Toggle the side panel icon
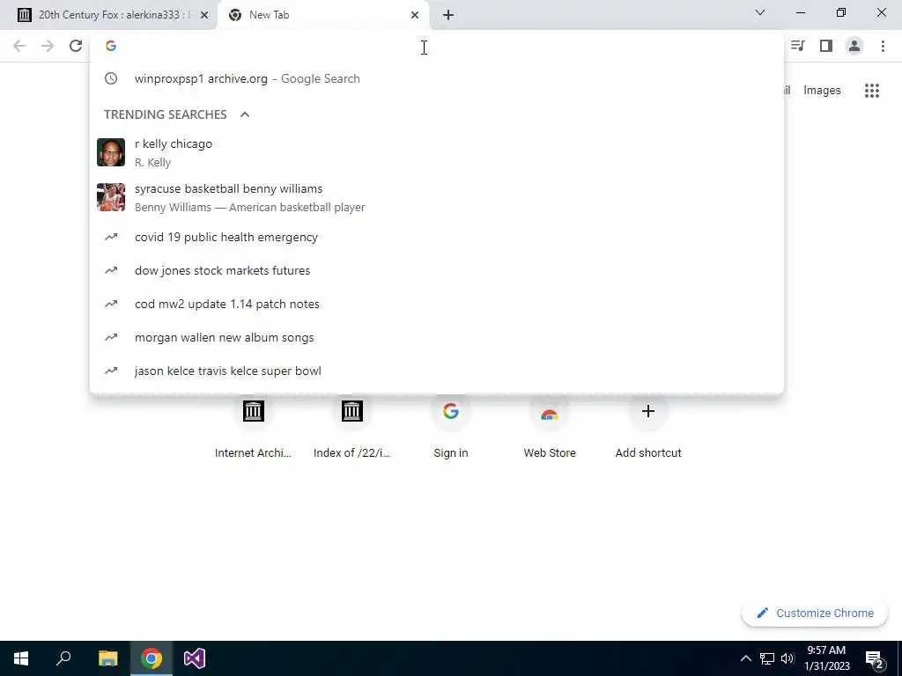Image resolution: width=902 pixels, height=676 pixels. (826, 46)
